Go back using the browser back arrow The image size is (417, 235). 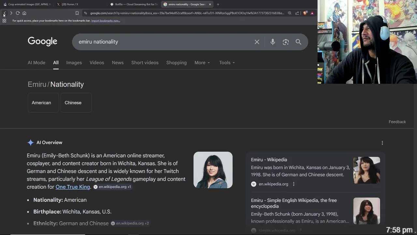[x=5, y=13]
